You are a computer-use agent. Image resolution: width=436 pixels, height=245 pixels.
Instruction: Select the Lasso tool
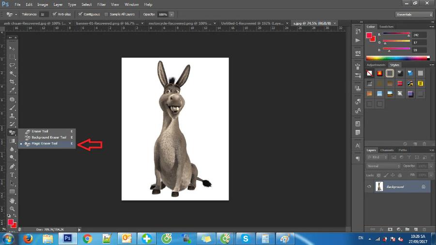pos(12,65)
